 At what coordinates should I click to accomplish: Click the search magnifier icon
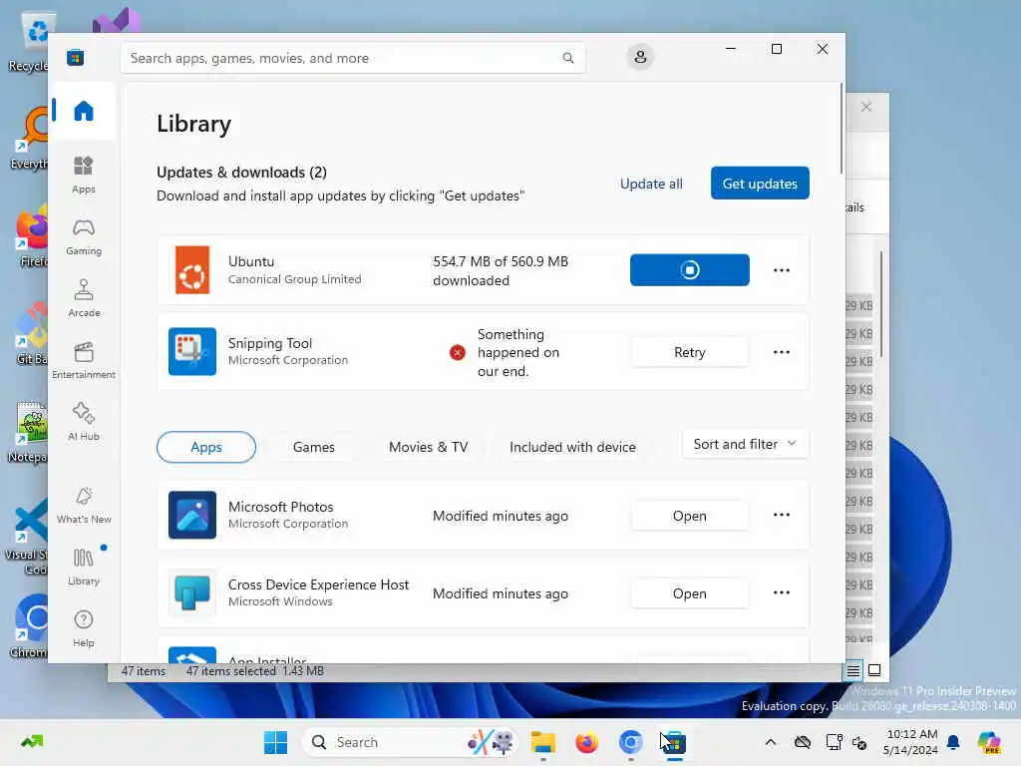[567, 58]
